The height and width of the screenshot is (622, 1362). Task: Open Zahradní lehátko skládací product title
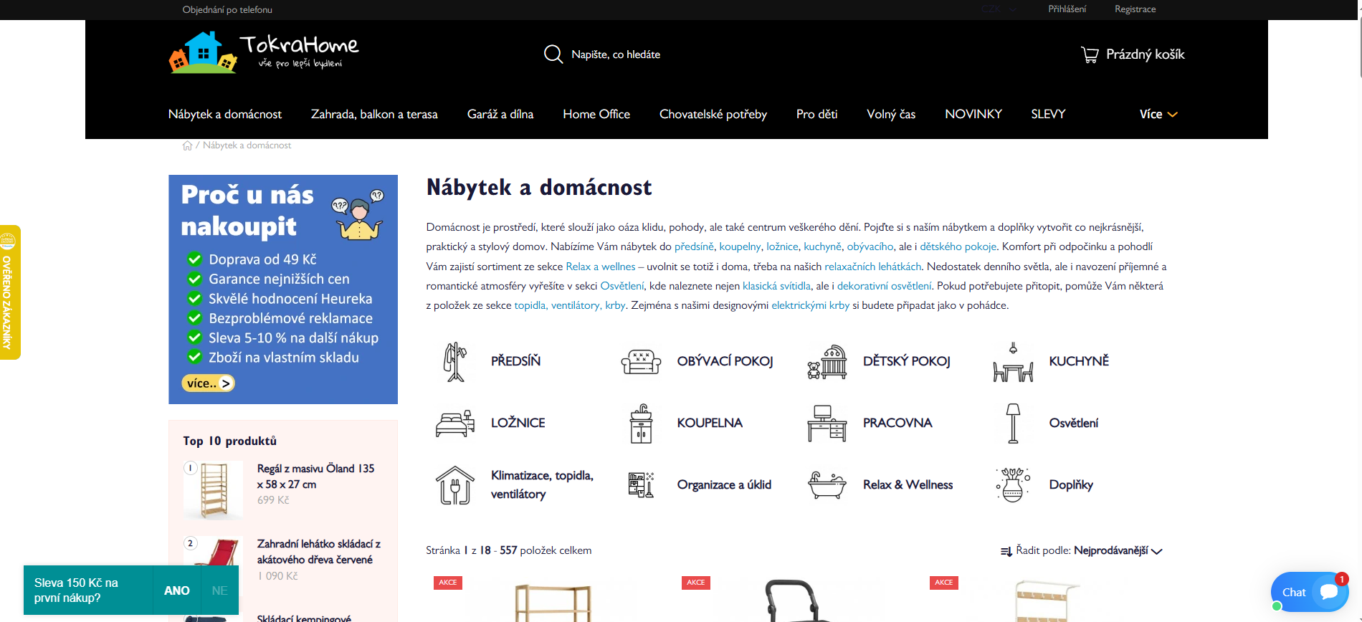[x=318, y=552]
